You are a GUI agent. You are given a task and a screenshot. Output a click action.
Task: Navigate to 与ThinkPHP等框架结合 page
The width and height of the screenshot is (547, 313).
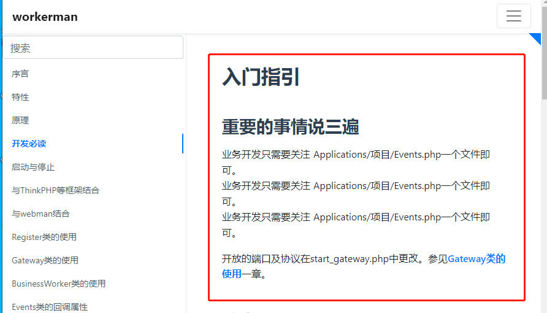(55, 190)
